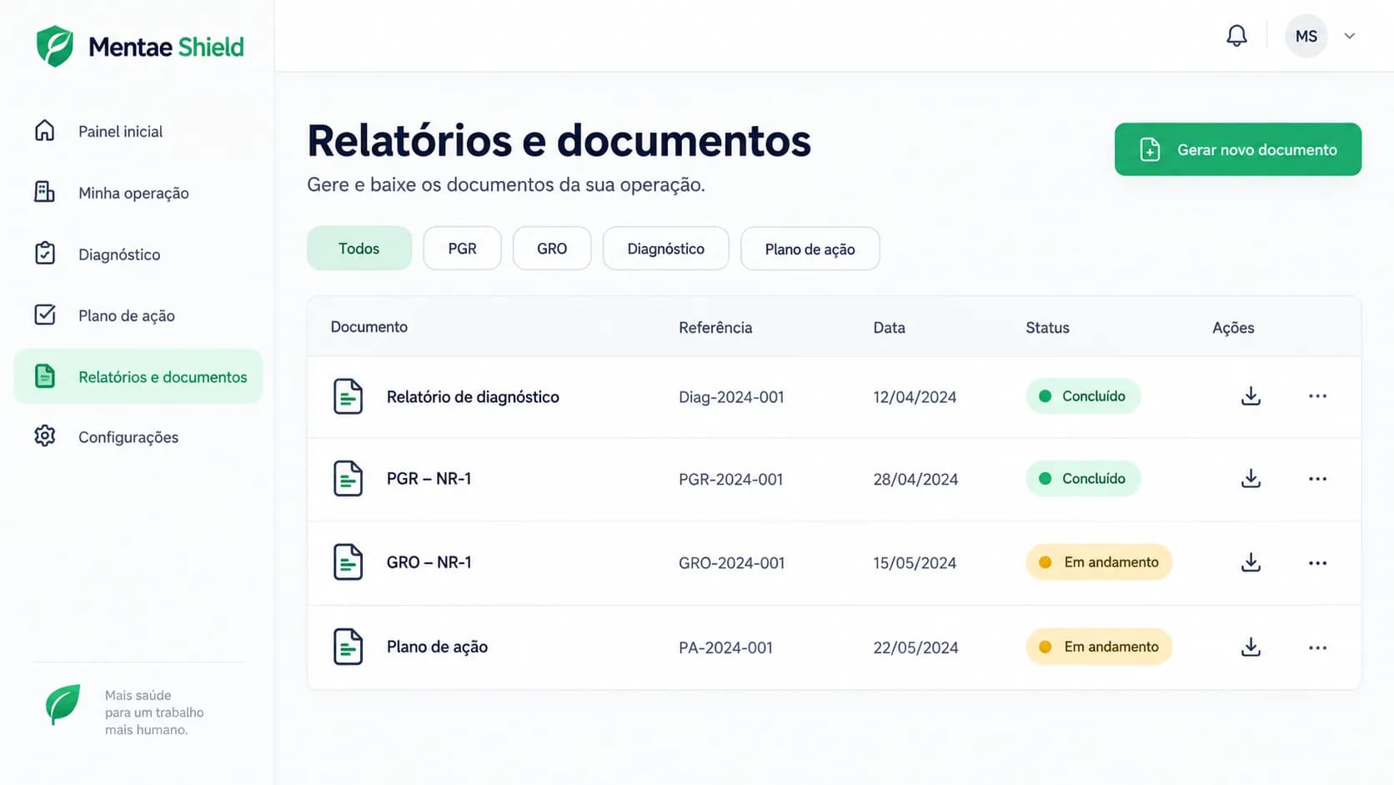Click the Status column header
Screen dimensions: 1394x785
pyautogui.click(x=1047, y=328)
